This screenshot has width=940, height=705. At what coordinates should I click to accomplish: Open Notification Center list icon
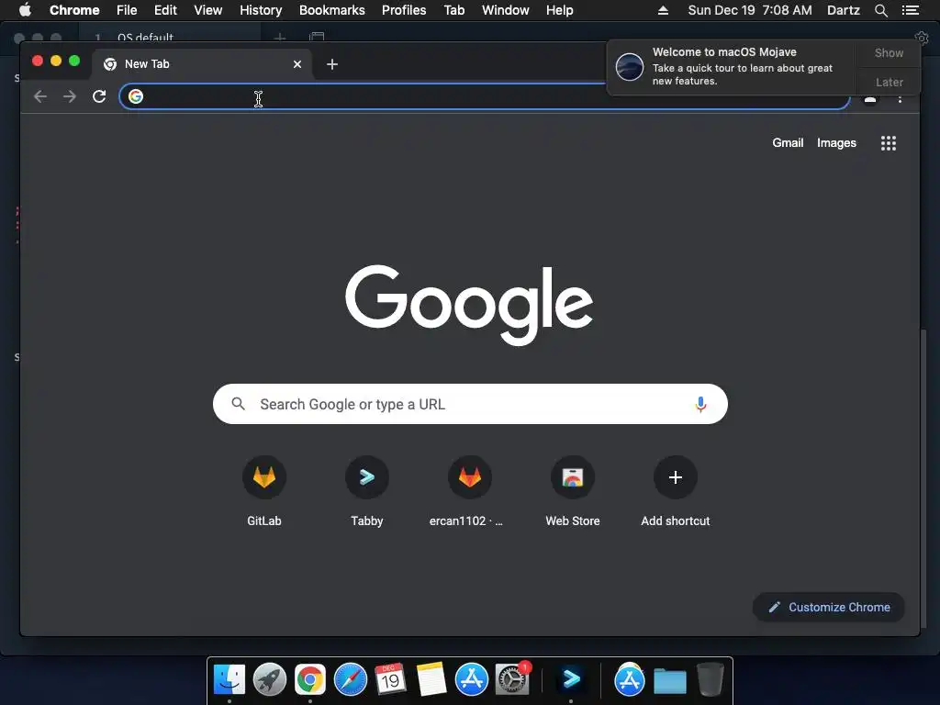click(x=911, y=10)
